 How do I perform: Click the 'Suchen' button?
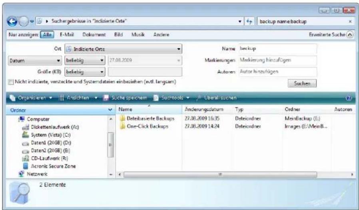[x=302, y=83]
